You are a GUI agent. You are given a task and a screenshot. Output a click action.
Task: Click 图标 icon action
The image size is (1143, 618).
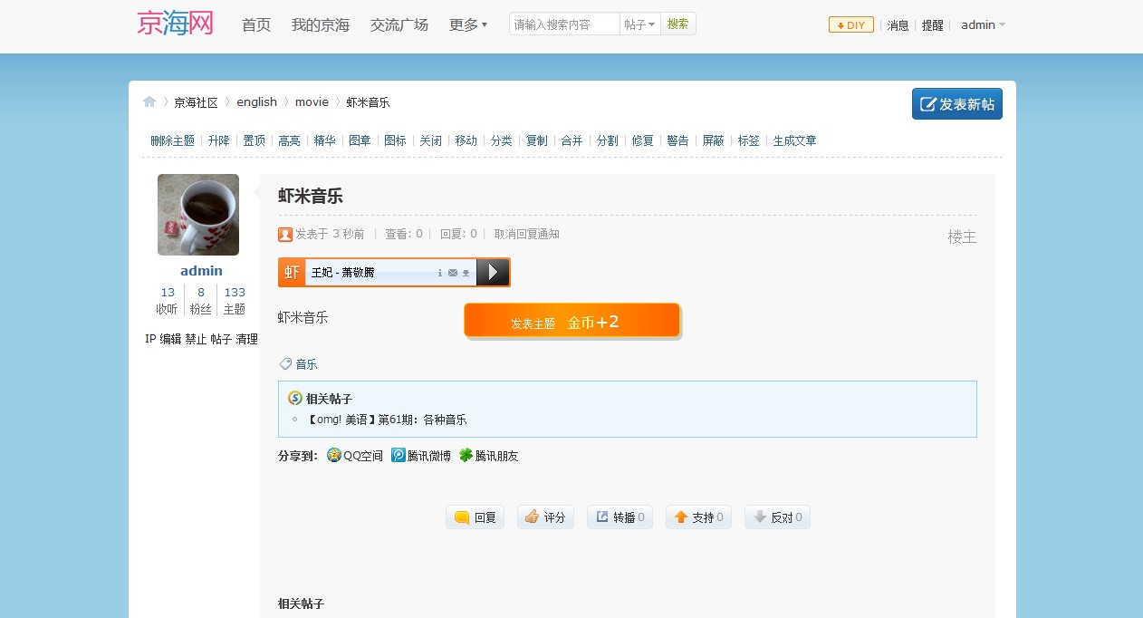[x=396, y=140]
